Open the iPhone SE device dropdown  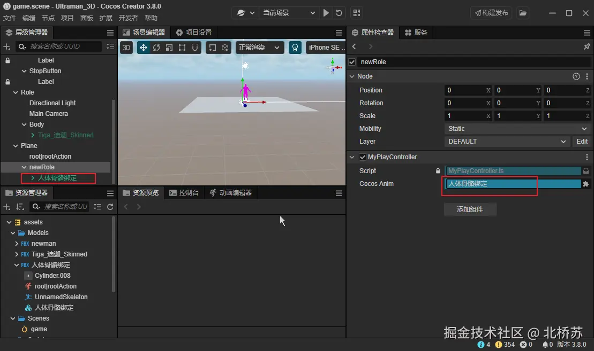(326, 48)
